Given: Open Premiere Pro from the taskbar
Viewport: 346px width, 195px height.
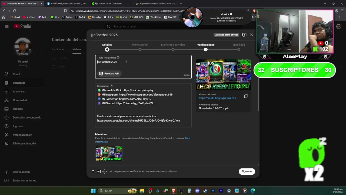Looking at the screenshot, I should [221, 191].
